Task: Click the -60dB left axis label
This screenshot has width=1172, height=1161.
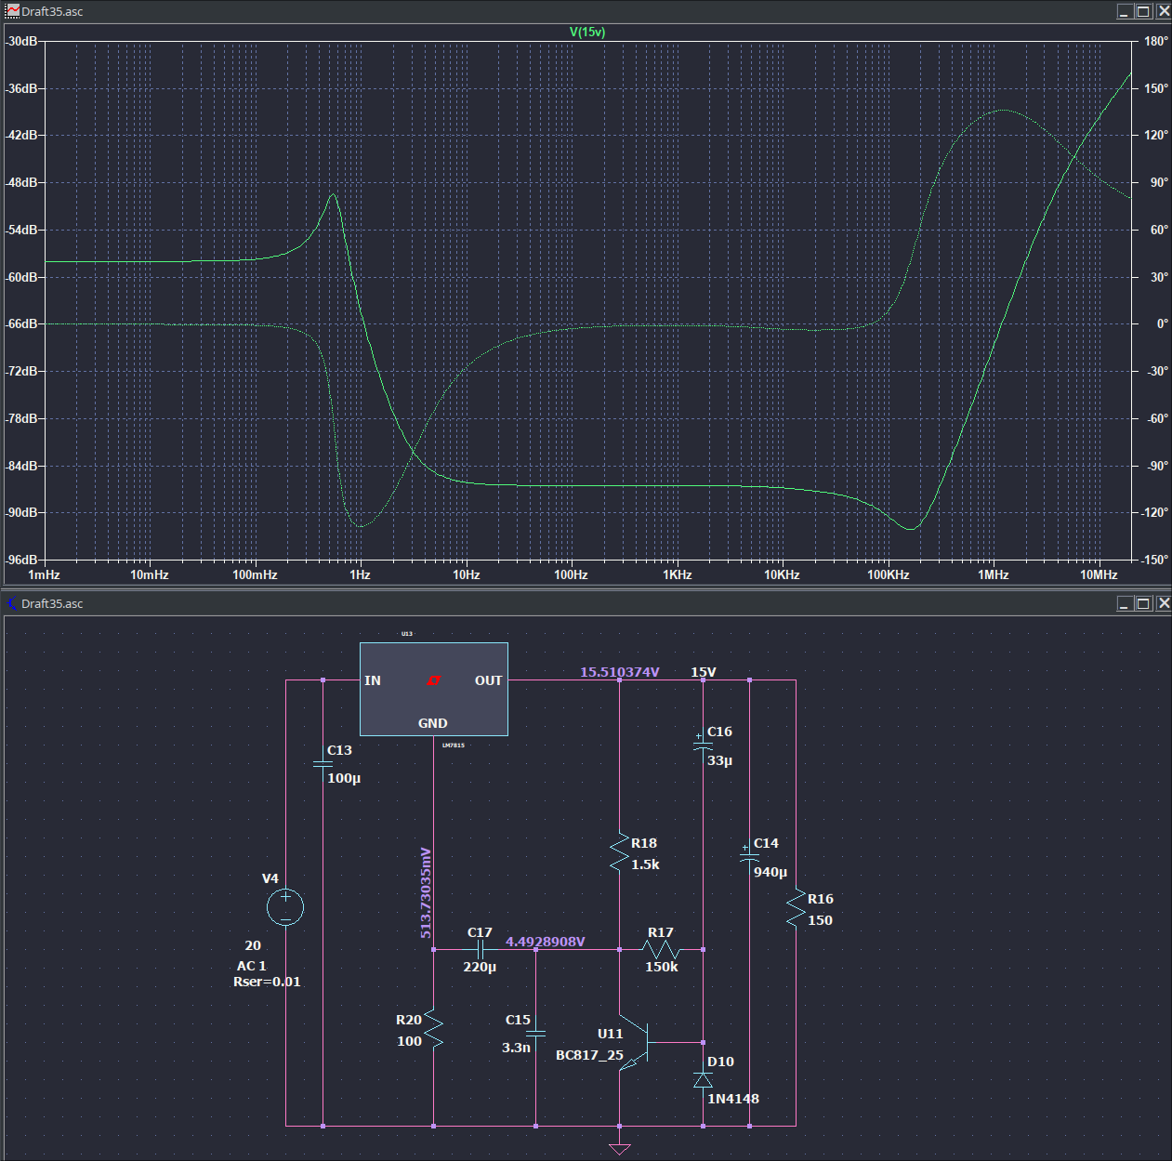Action: (x=22, y=277)
